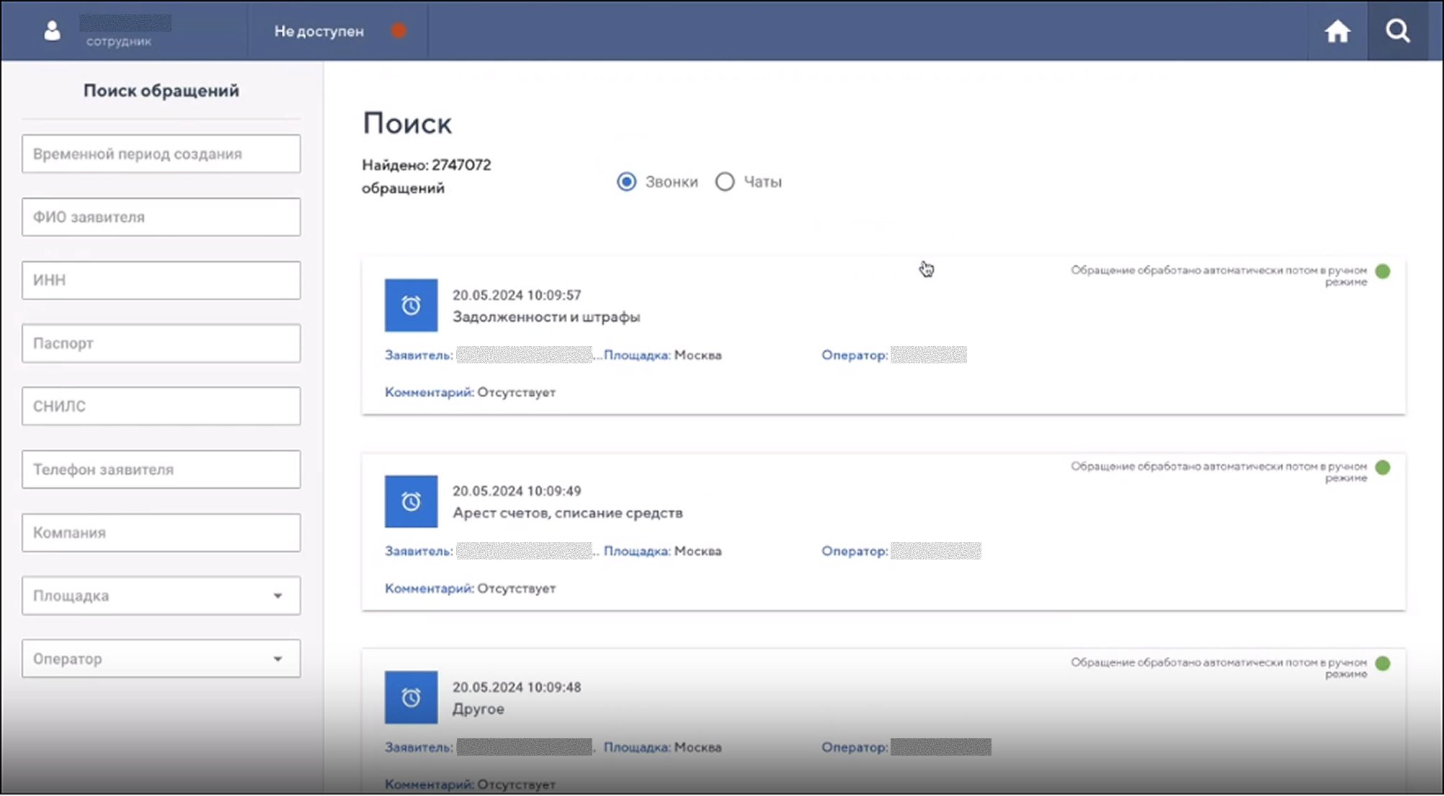Click alarm icon of 10:09:49 request

pos(411,502)
